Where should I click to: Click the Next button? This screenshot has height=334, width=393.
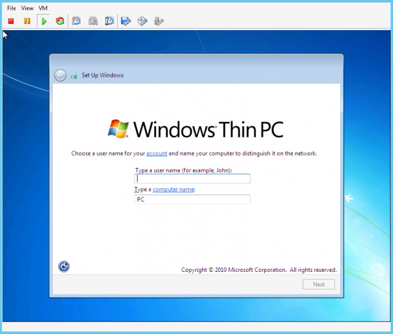click(x=319, y=284)
